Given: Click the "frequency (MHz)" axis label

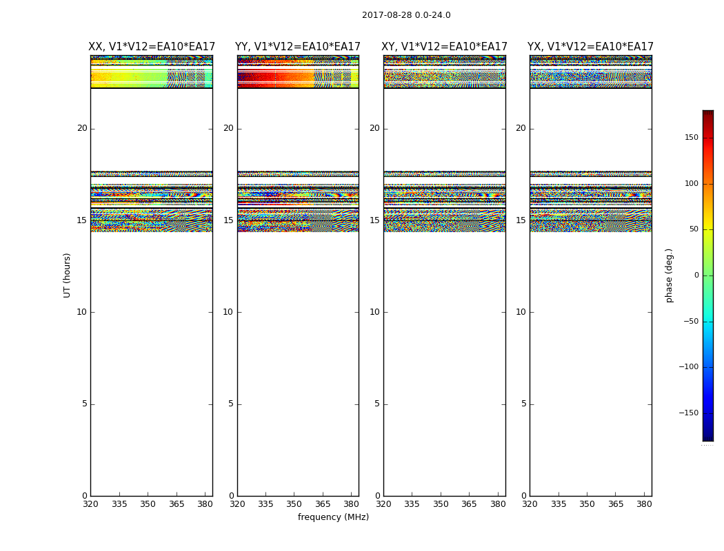Looking at the screenshot, I should pyautogui.click(x=333, y=517).
